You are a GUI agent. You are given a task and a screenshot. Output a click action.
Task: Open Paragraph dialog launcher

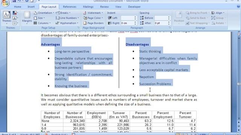[x=170, y=28]
